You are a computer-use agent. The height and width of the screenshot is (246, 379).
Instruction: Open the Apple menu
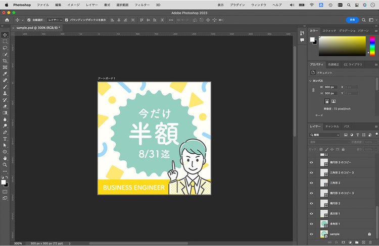click(x=7, y=5)
